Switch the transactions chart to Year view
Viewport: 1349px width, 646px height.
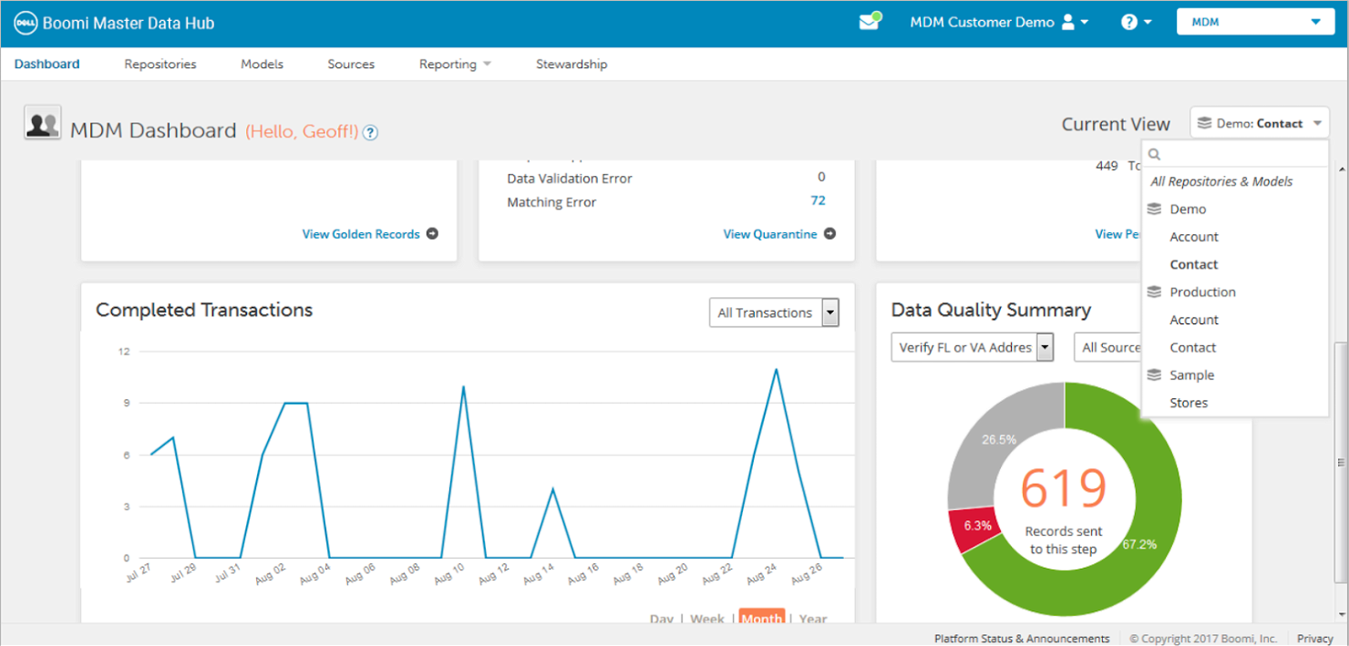[812, 619]
